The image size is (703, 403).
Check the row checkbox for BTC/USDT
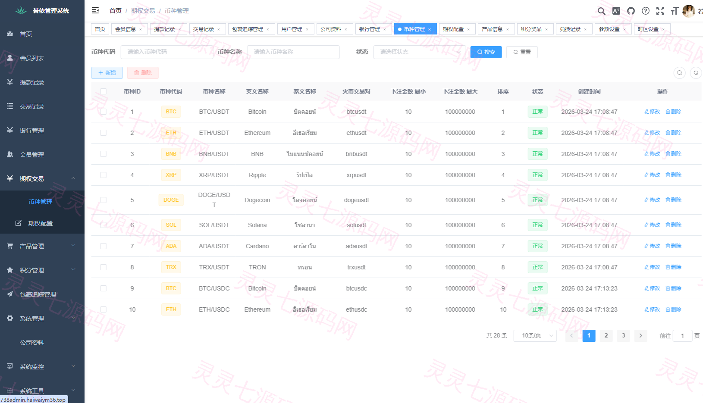tap(104, 112)
